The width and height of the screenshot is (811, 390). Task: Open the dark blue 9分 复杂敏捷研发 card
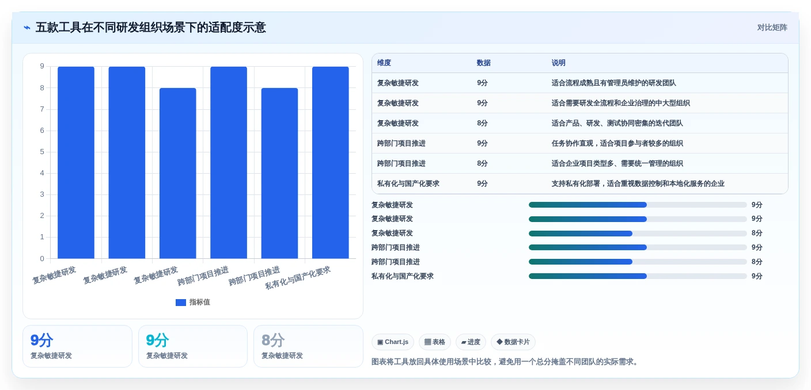(x=77, y=346)
